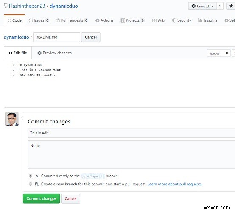The width and height of the screenshot is (235, 212).
Task: Click the Pull requests count badge 0
Action: click(86, 20)
